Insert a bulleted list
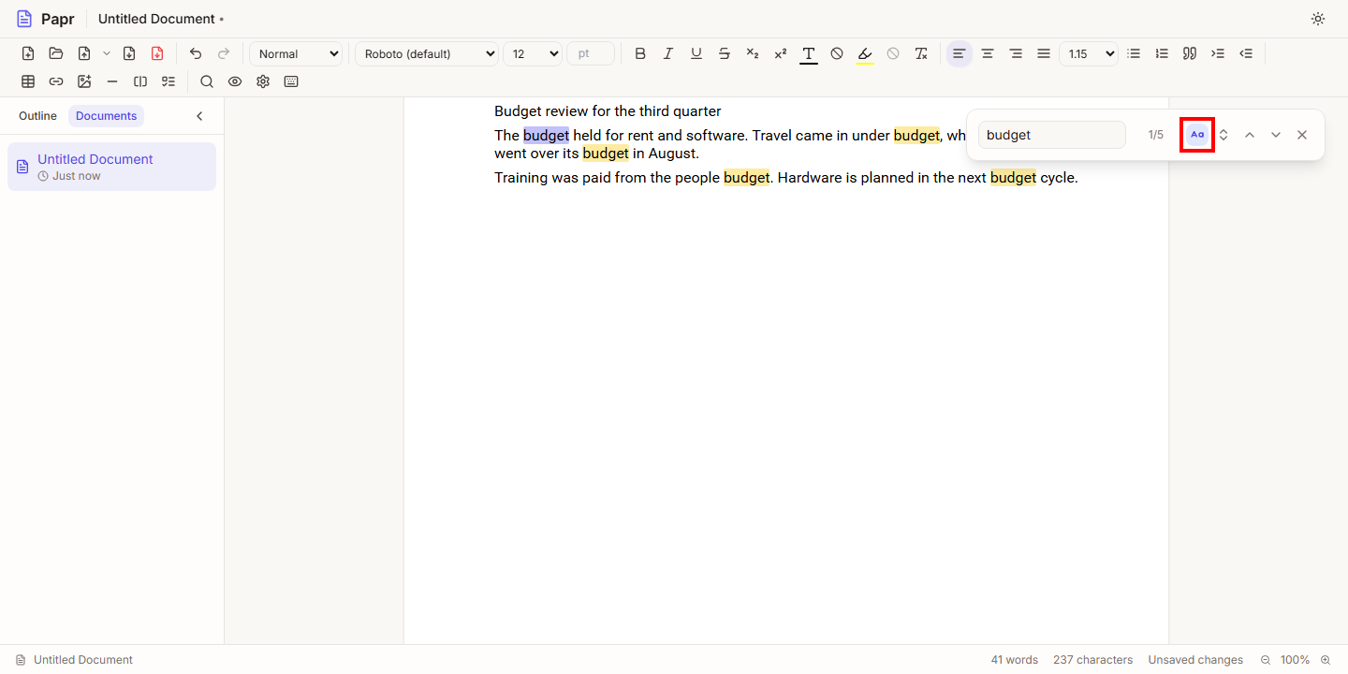 point(1134,53)
